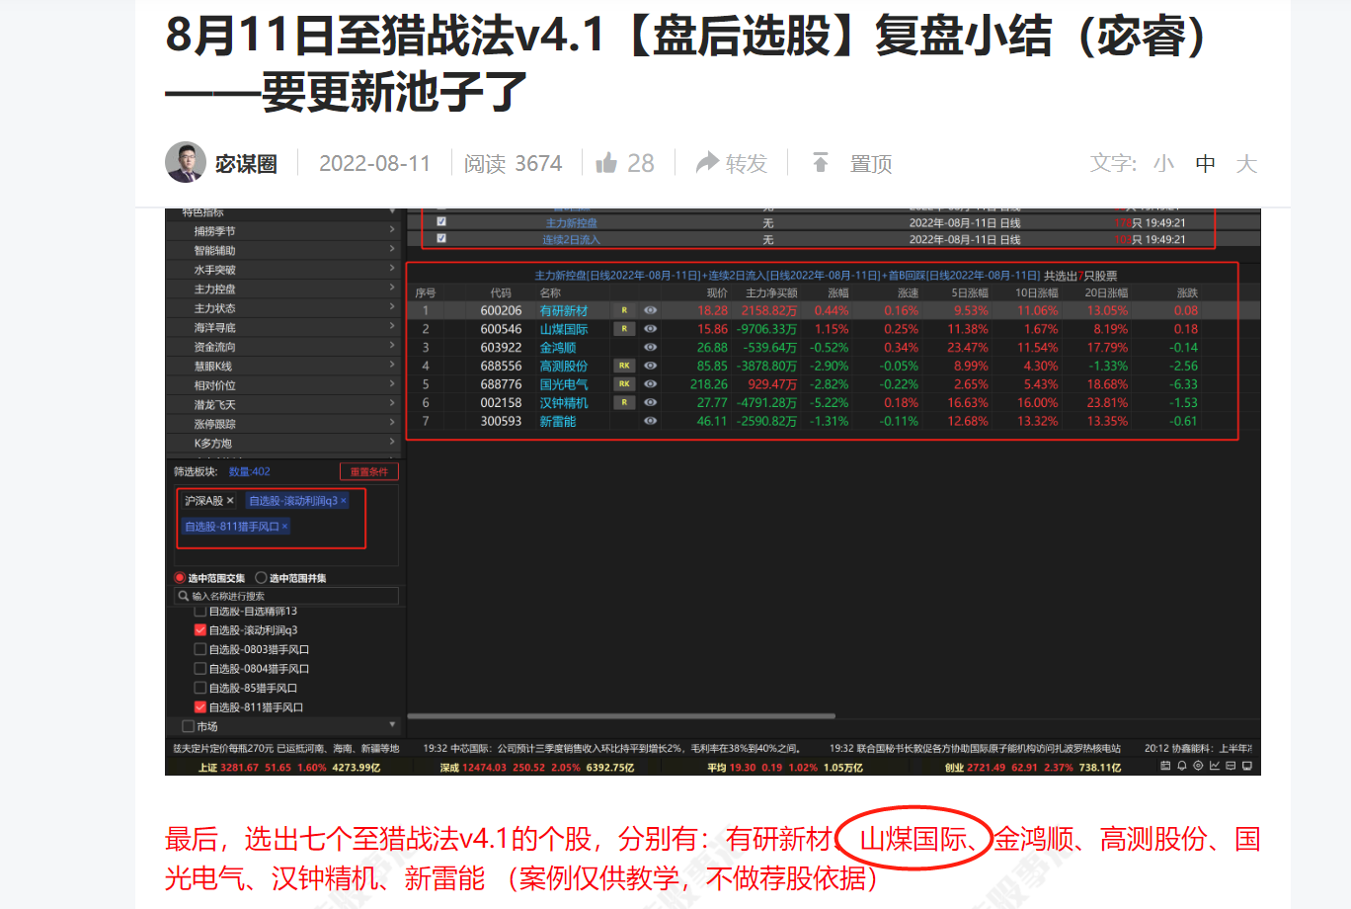Viewport: 1351px width, 909px height.
Task: Expand the 海洋寻底 indicator group
Action: pos(392,327)
